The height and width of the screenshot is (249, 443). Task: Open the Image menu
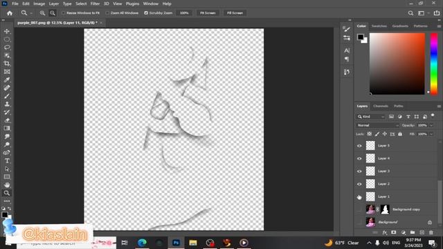click(x=39, y=3)
